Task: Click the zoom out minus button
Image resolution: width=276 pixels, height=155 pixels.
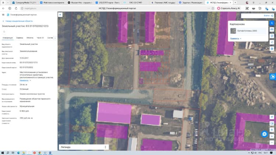Action: tap(272, 143)
